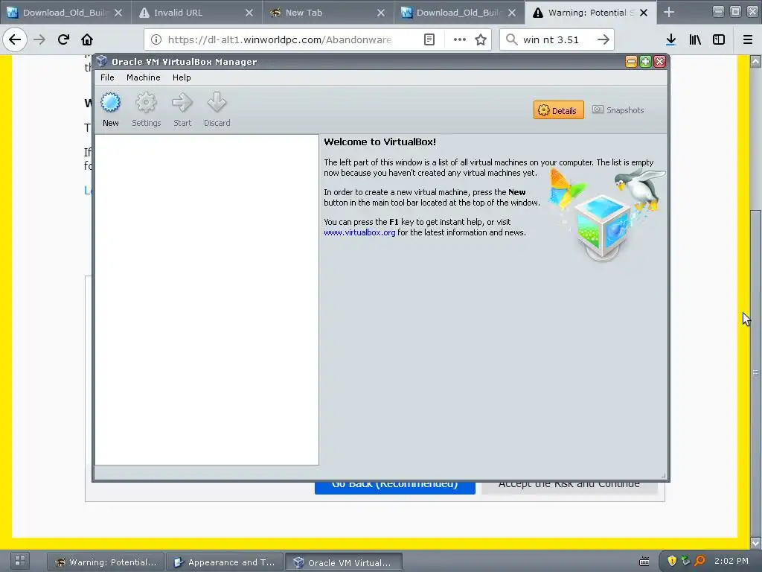762x572 pixels.
Task: Select the Details view button
Action: (x=558, y=110)
